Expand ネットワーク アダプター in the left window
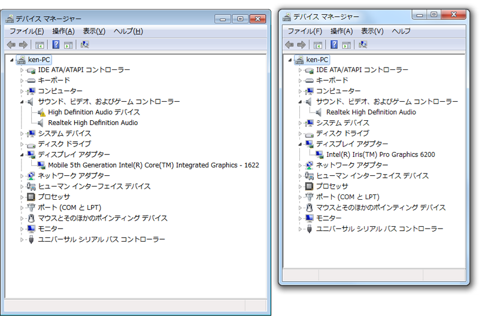The height and width of the screenshot is (320, 479). click(22, 176)
